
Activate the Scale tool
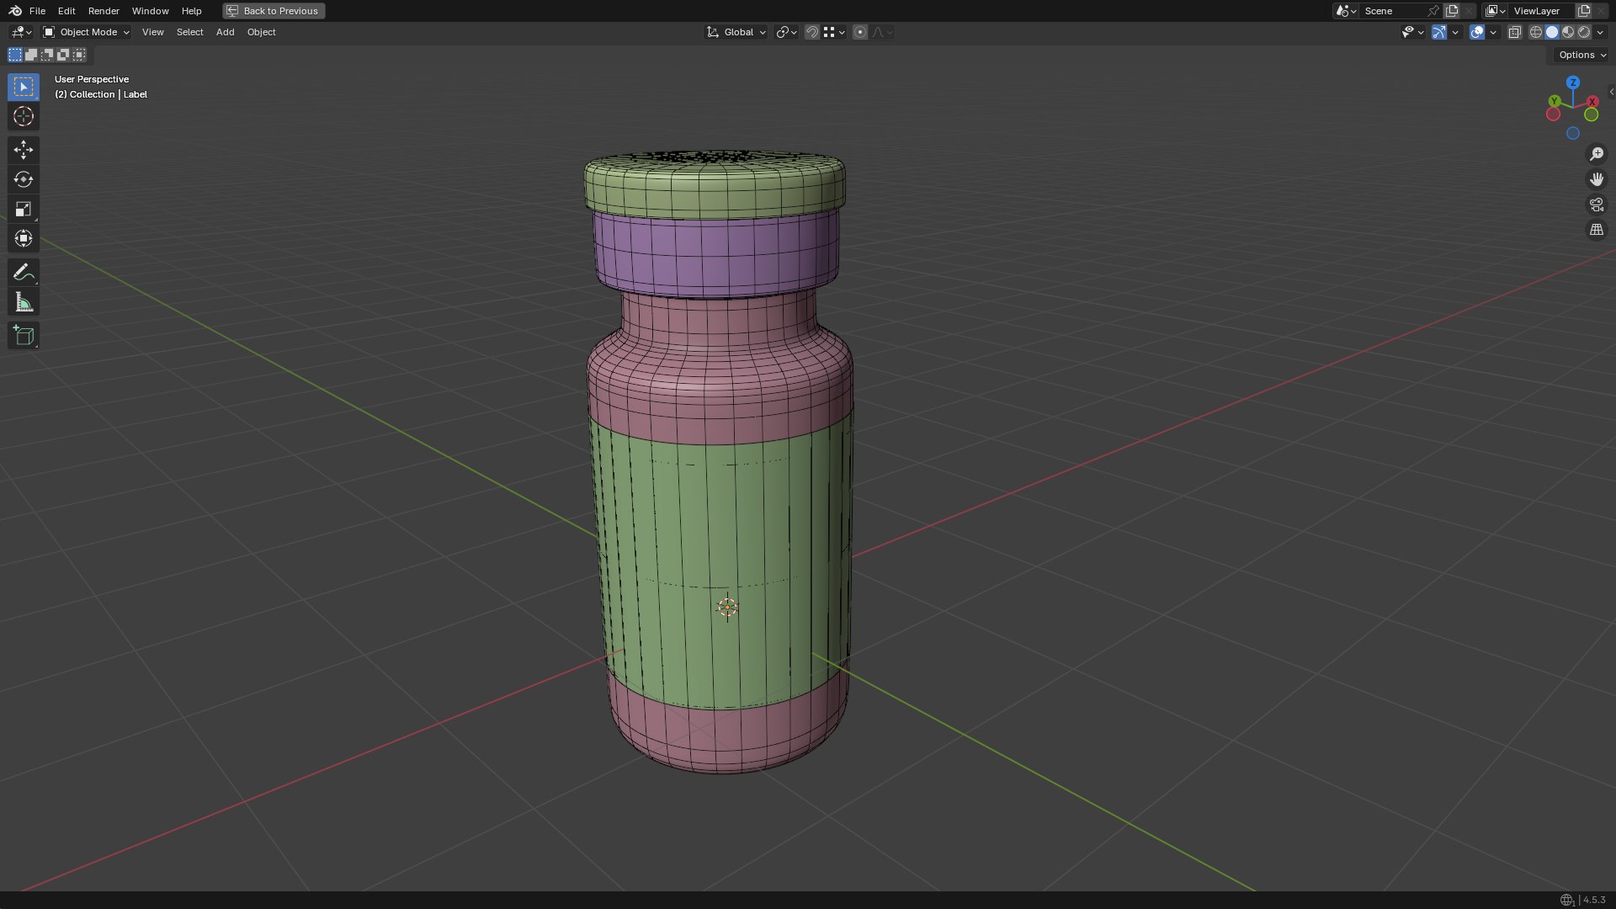pos(24,209)
